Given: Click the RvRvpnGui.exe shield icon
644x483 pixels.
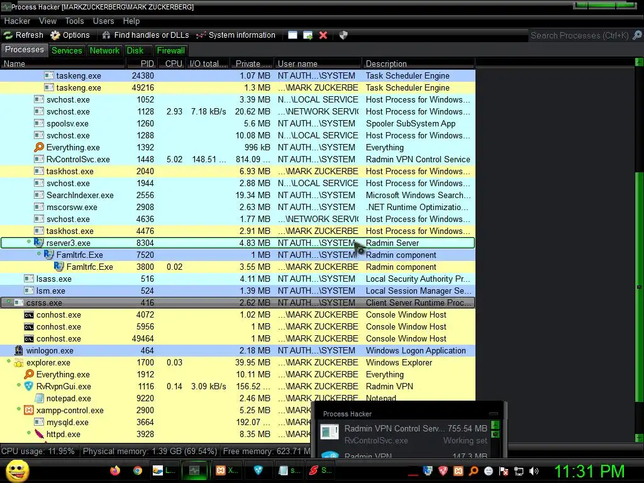Looking at the screenshot, I should click(x=29, y=386).
